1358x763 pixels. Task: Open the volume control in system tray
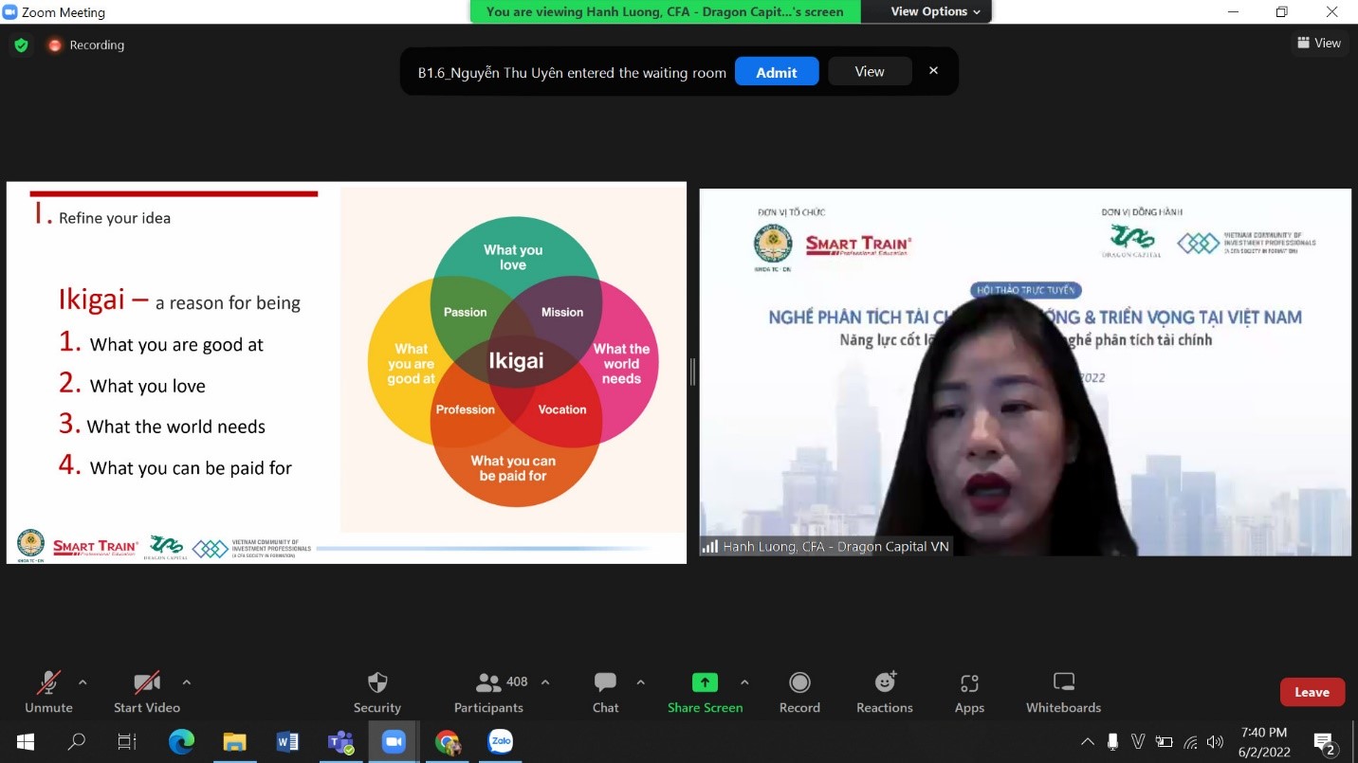[1216, 742]
